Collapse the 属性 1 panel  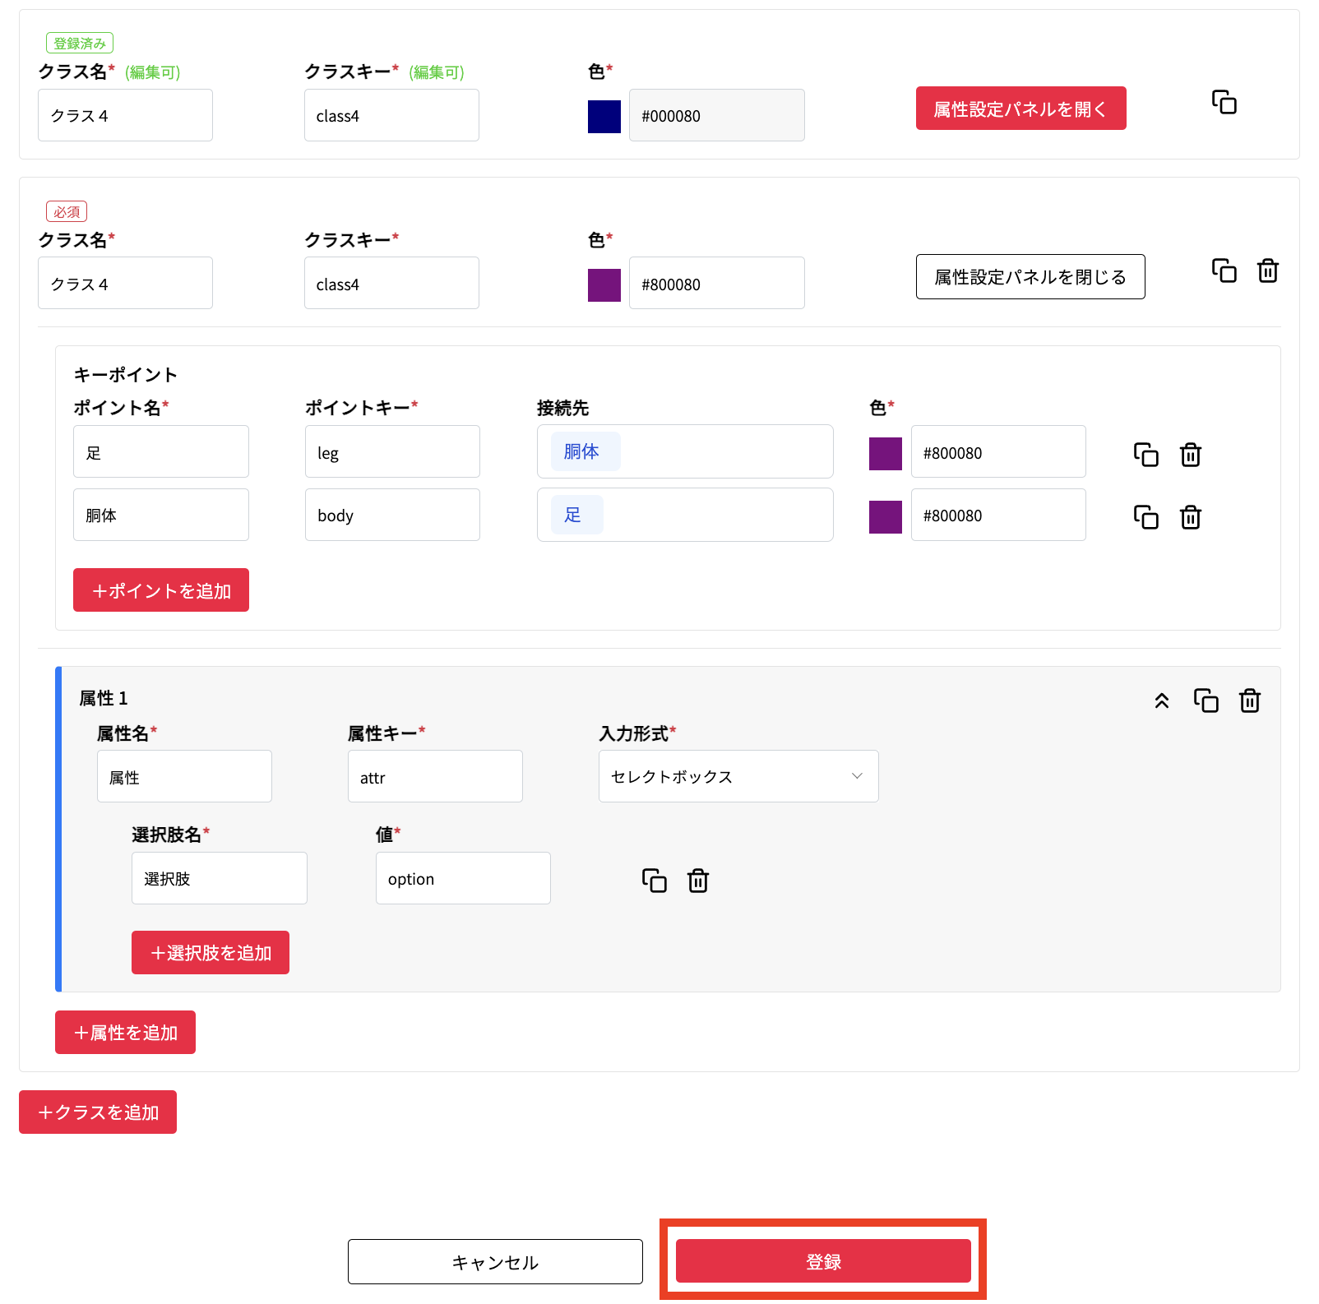pyautogui.click(x=1161, y=701)
